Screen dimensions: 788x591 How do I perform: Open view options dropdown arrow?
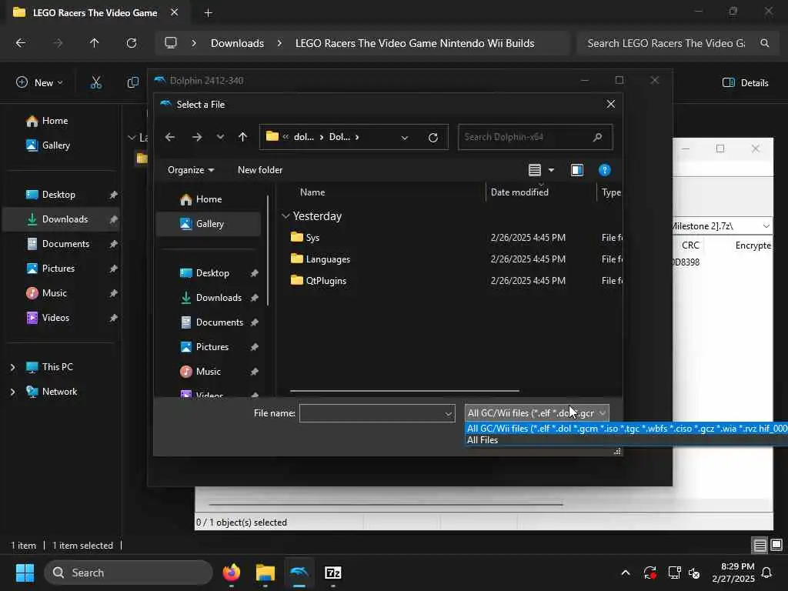(x=551, y=170)
